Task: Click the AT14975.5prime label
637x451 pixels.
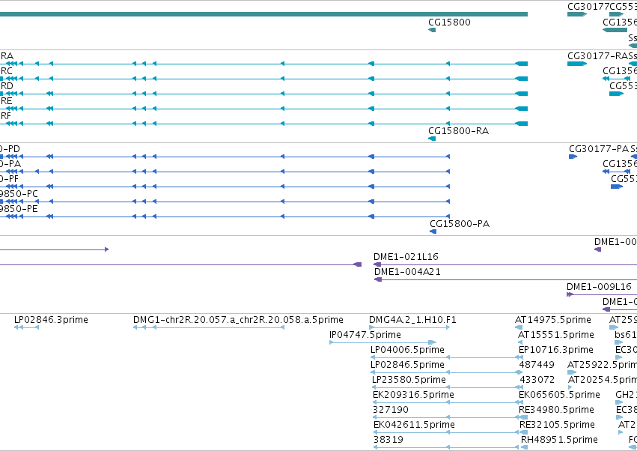Action: pyautogui.click(x=553, y=320)
